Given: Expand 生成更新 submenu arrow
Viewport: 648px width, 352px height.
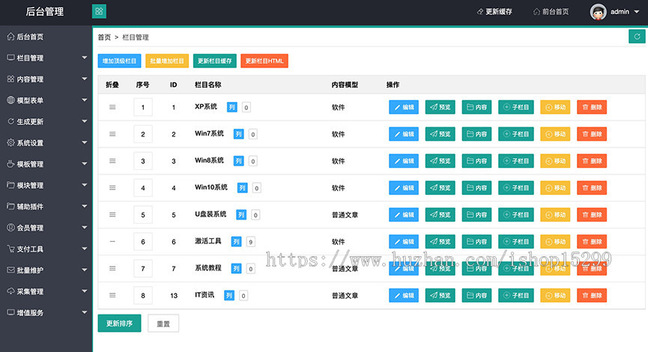Looking at the screenshot, I should [85, 121].
